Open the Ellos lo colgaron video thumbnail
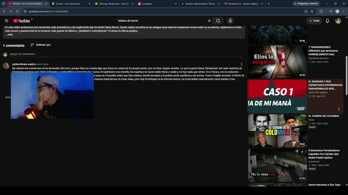This screenshot has width=348, height=195. pos(277,62)
